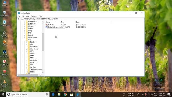The width and height of the screenshot is (172, 97).
Task: Click the volume speaker tray icon
Action: pyautogui.click(x=152, y=95)
